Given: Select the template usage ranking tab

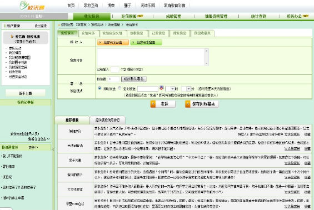Looking at the screenshot, I should tap(108, 120).
